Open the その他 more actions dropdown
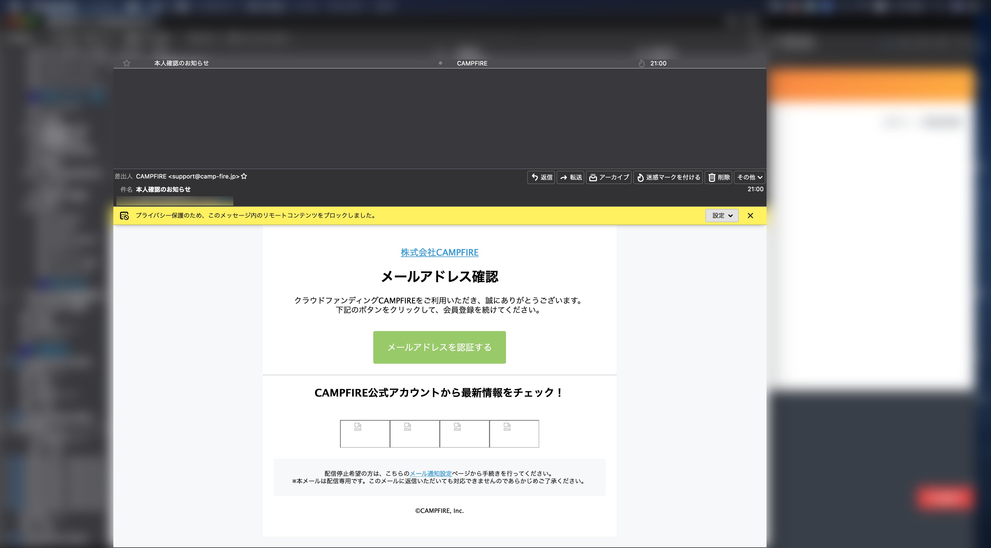 749,177
